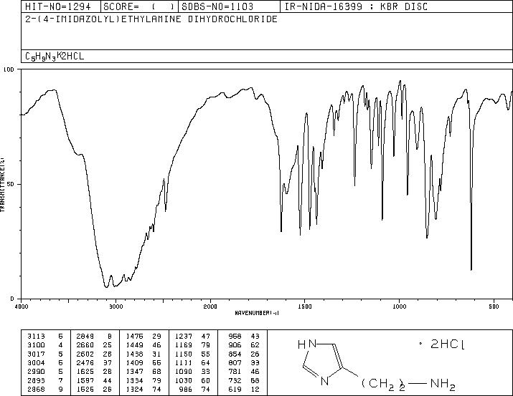Click the 619 peak table entry
Viewport: 513px width, 396px height.
click(x=235, y=389)
